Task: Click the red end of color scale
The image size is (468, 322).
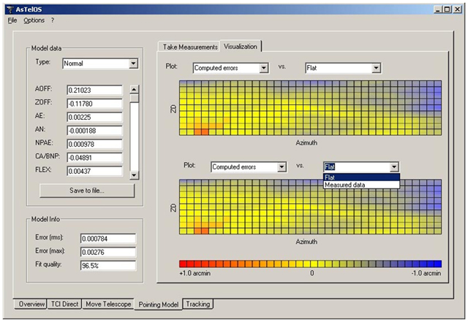Action: 184,263
